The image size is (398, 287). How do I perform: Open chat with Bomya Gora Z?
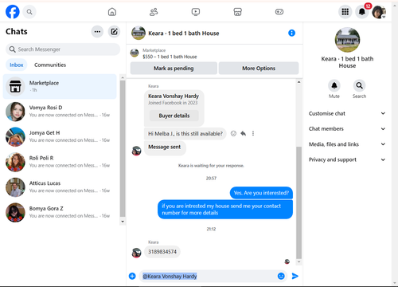click(60, 213)
